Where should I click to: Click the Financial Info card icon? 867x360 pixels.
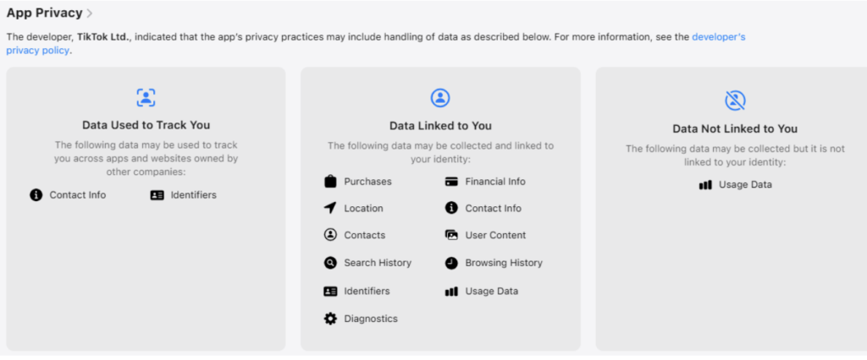pos(451,182)
